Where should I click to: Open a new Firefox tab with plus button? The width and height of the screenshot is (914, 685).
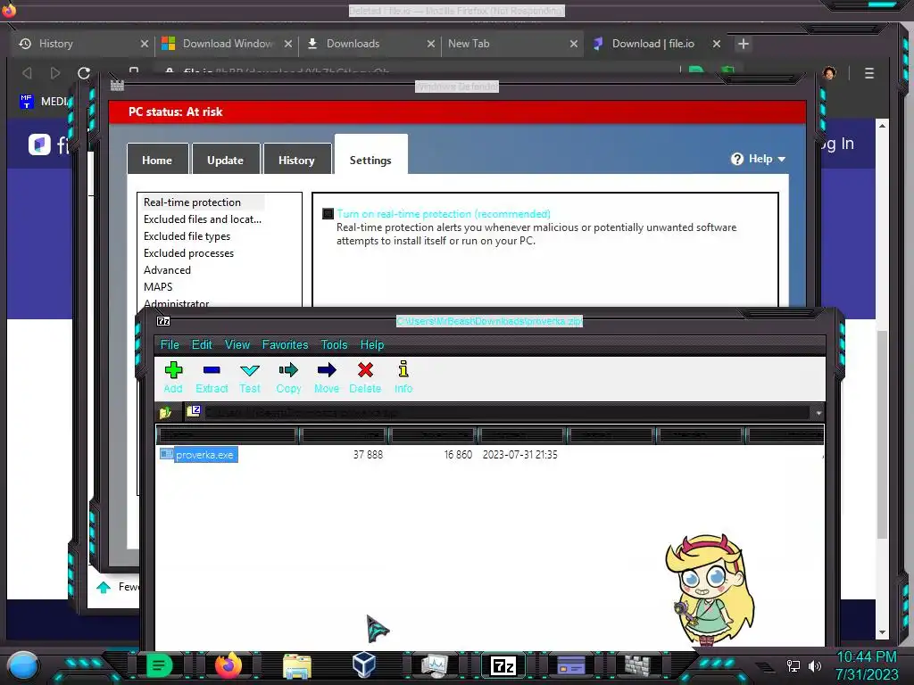pos(744,44)
